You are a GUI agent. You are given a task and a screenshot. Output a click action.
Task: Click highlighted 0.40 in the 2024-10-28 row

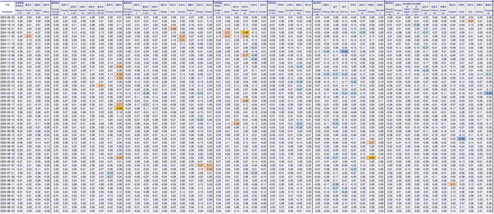245,32
